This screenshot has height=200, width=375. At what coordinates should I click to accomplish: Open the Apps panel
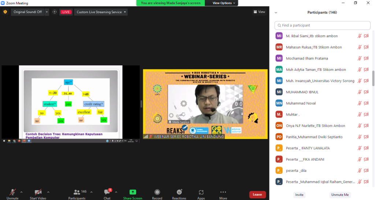pyautogui.click(x=201, y=192)
